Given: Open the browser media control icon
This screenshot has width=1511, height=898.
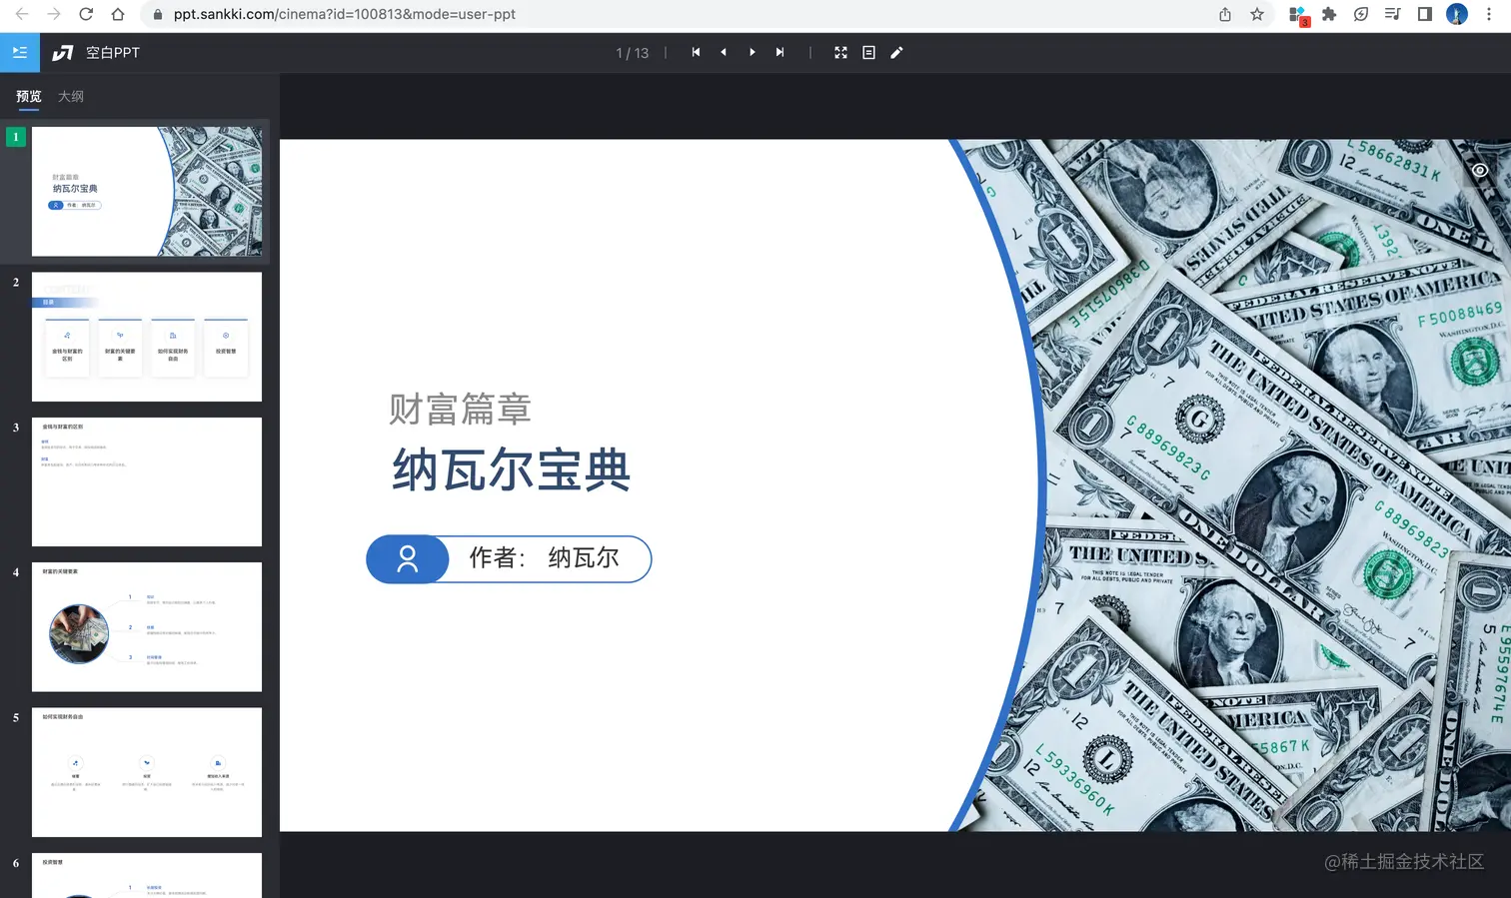Looking at the screenshot, I should (1393, 14).
